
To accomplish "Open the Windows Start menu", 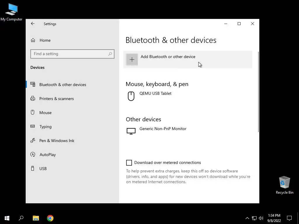I will 7,218.
